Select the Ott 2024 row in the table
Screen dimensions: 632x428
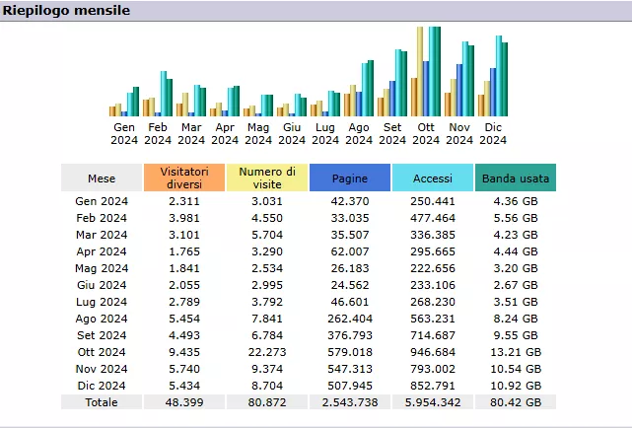pos(102,351)
